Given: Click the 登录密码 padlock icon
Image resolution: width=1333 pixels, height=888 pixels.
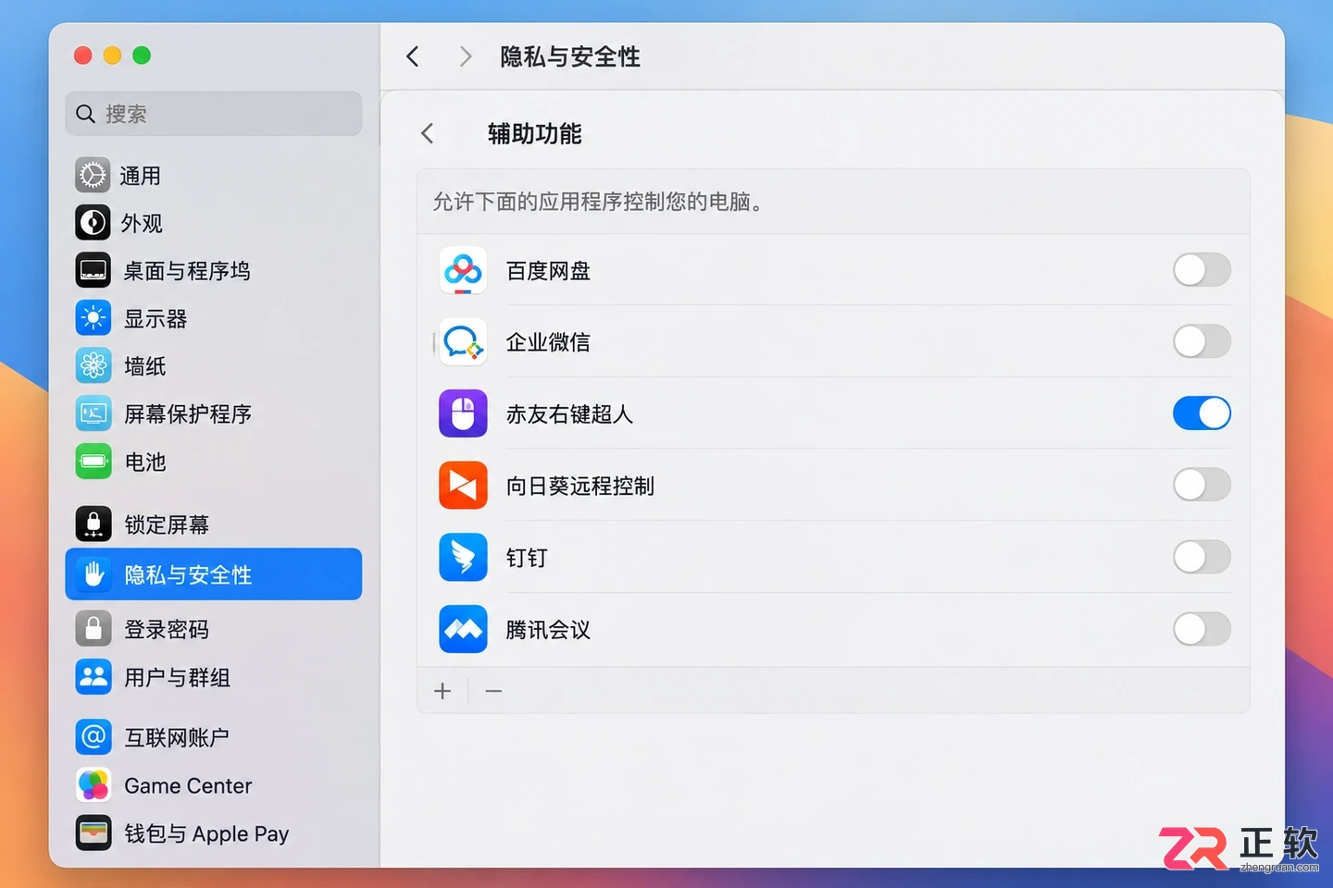Looking at the screenshot, I should (93, 629).
